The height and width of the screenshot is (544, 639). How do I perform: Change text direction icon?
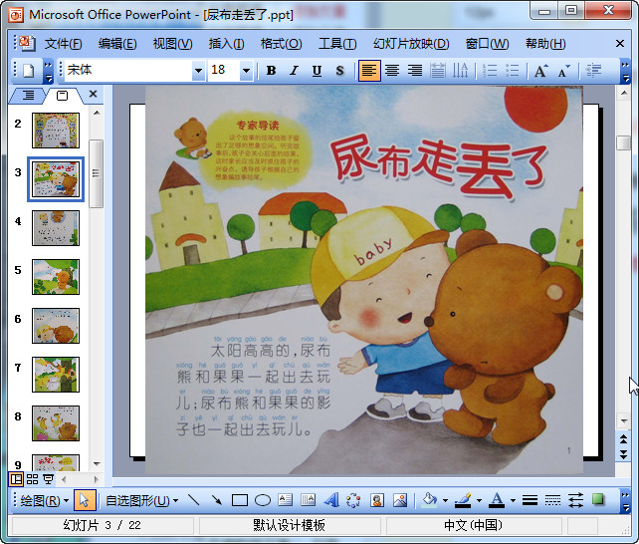461,71
